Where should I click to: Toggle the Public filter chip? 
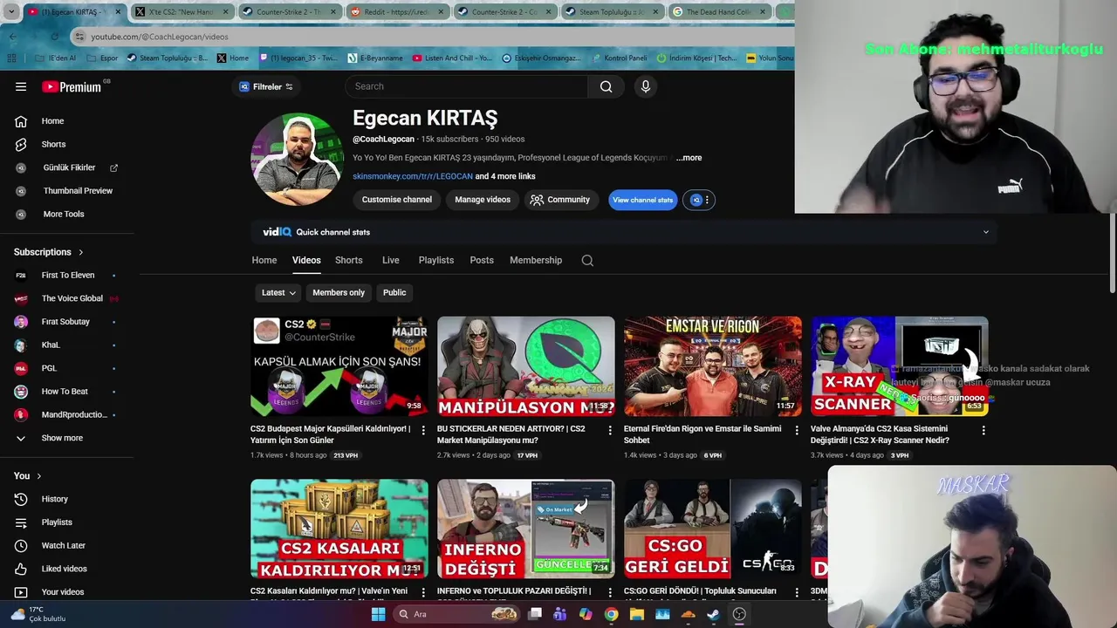394,293
